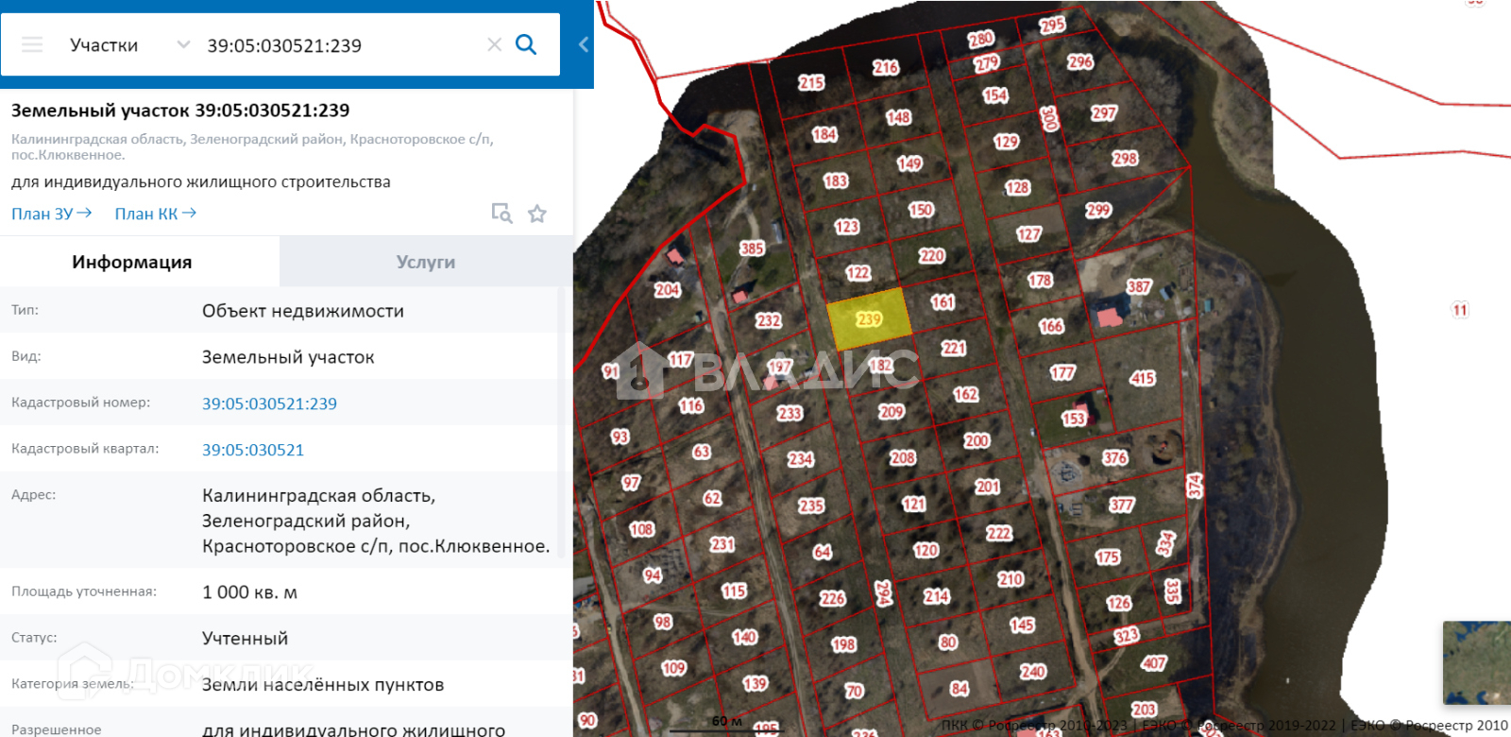
Task: Open cadastral number link 39:05:030521:239
Action: pos(269,403)
